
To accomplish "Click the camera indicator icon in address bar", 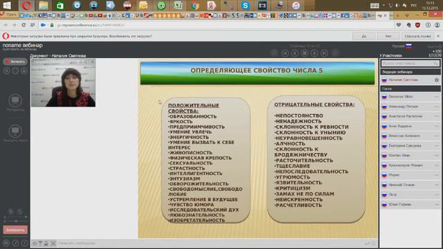I will (43, 25).
